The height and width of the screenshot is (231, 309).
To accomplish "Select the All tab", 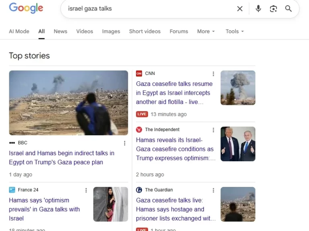I will (x=41, y=31).
